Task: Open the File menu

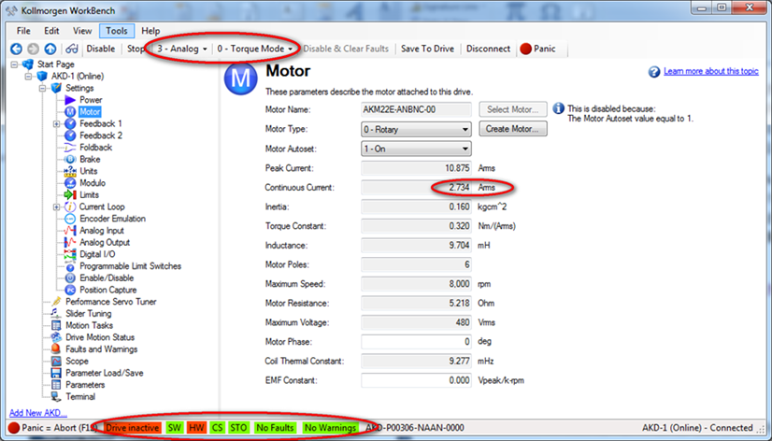Action: click(23, 31)
